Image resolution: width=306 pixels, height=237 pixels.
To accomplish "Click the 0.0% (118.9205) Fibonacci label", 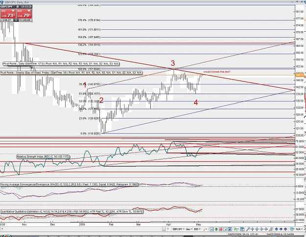I will tap(91, 134).
